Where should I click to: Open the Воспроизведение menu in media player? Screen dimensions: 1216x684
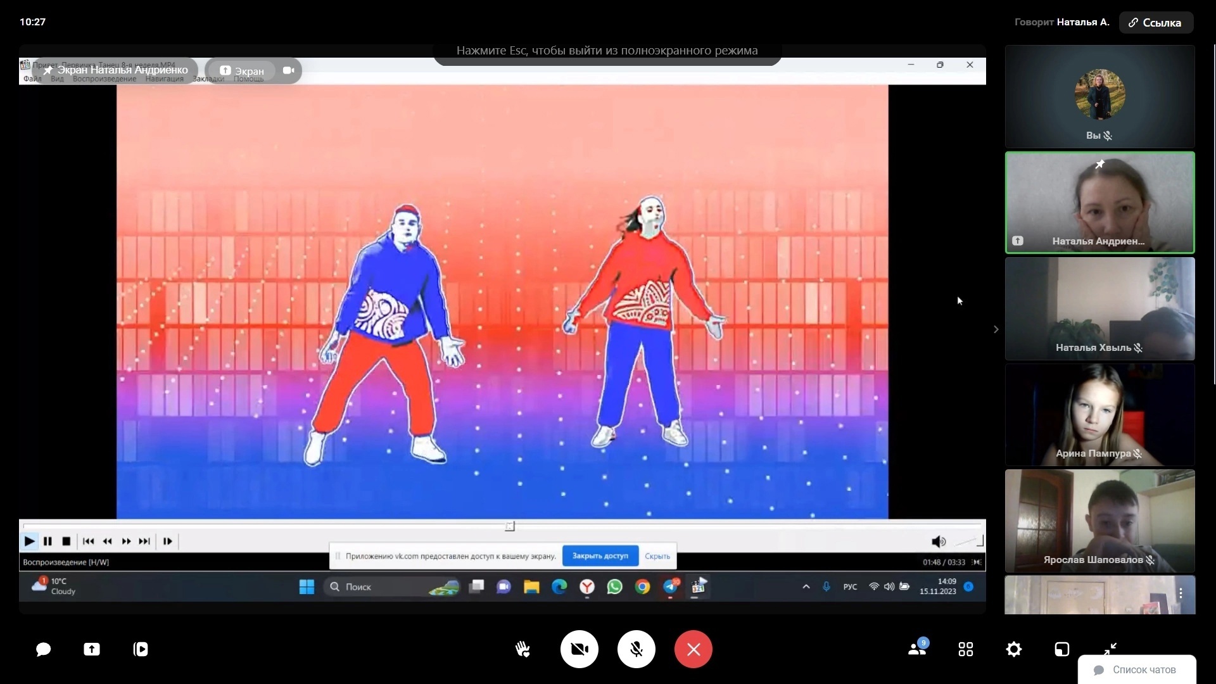(x=104, y=79)
